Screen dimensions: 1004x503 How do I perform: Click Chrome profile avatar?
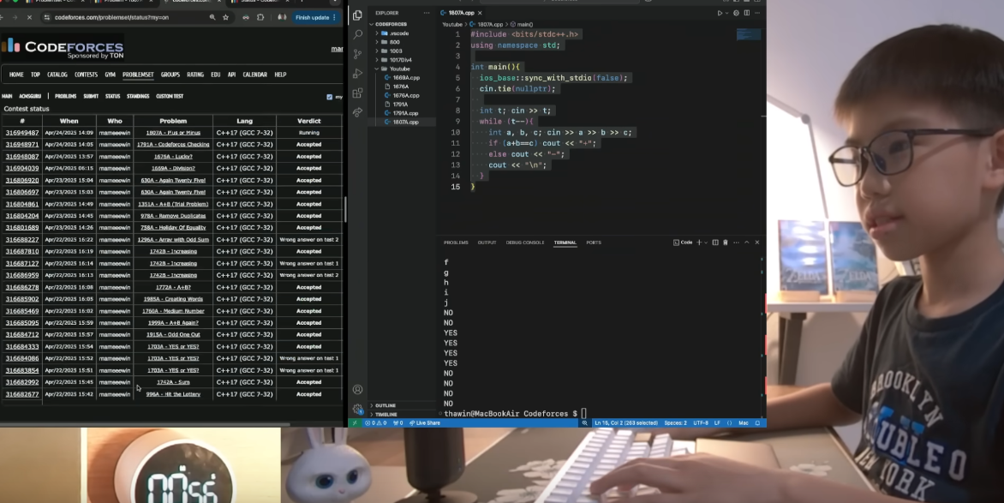pyautogui.click(x=282, y=17)
